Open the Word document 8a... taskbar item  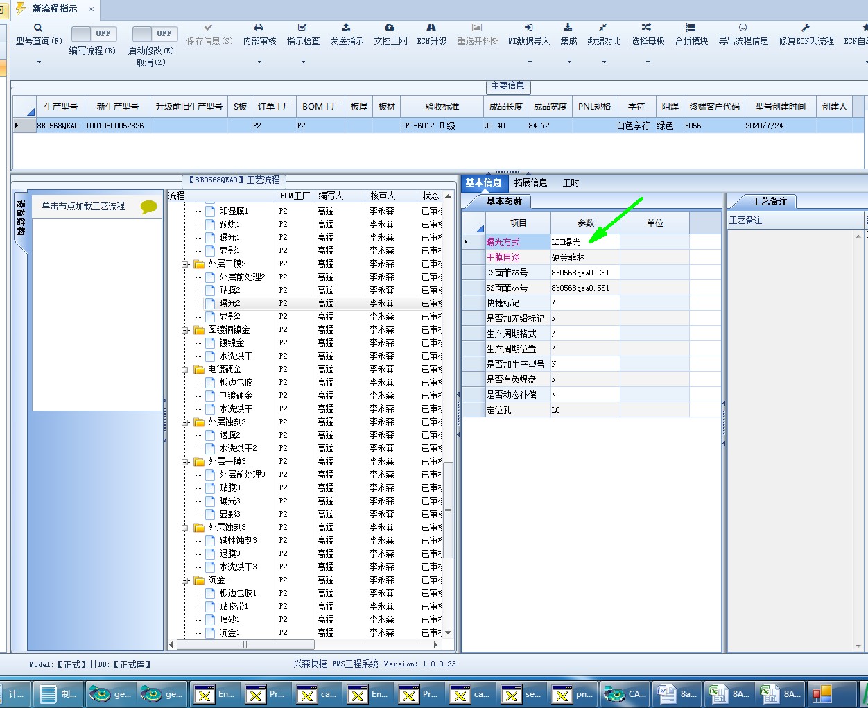click(677, 694)
